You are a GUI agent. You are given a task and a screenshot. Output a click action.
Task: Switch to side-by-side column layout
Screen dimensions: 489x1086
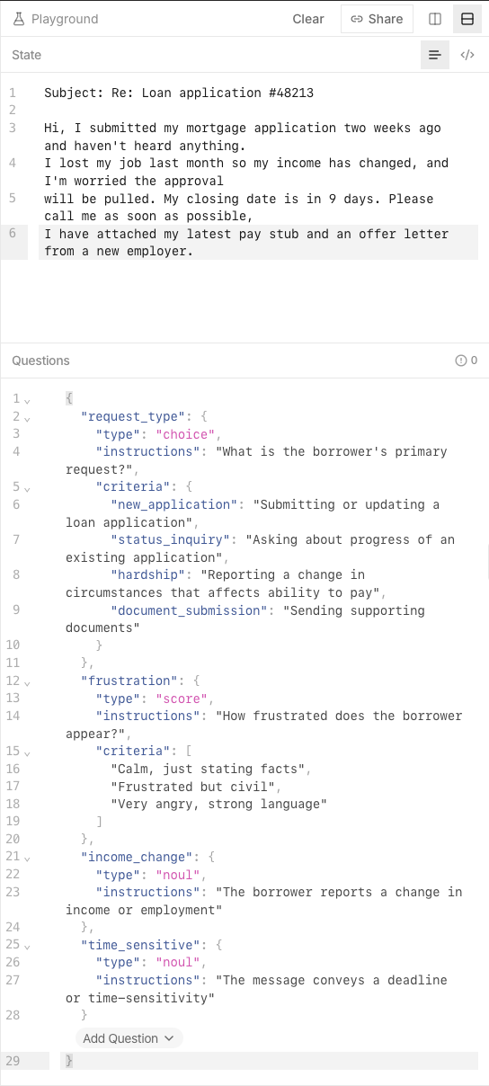(x=435, y=19)
